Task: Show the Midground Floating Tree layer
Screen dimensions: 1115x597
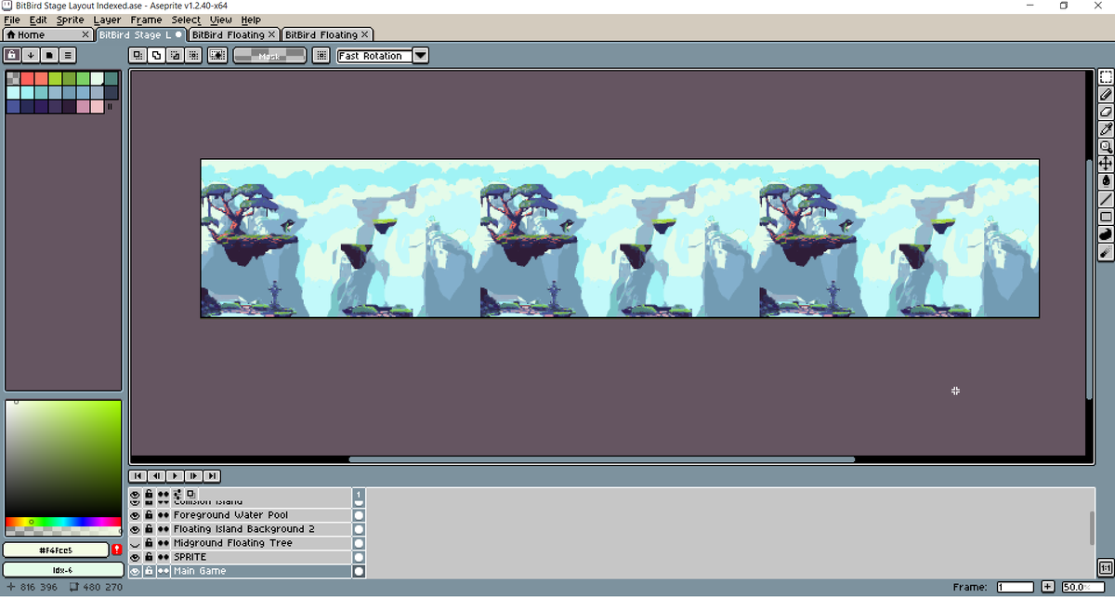Action: point(135,543)
